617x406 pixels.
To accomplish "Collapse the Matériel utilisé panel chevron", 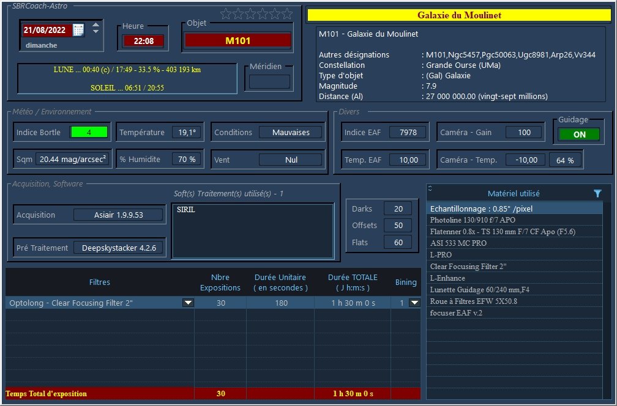I will click(430, 188).
